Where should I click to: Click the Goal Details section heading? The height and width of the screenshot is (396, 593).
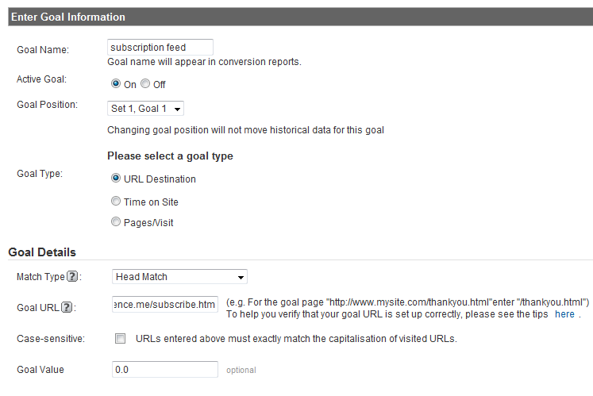point(42,252)
